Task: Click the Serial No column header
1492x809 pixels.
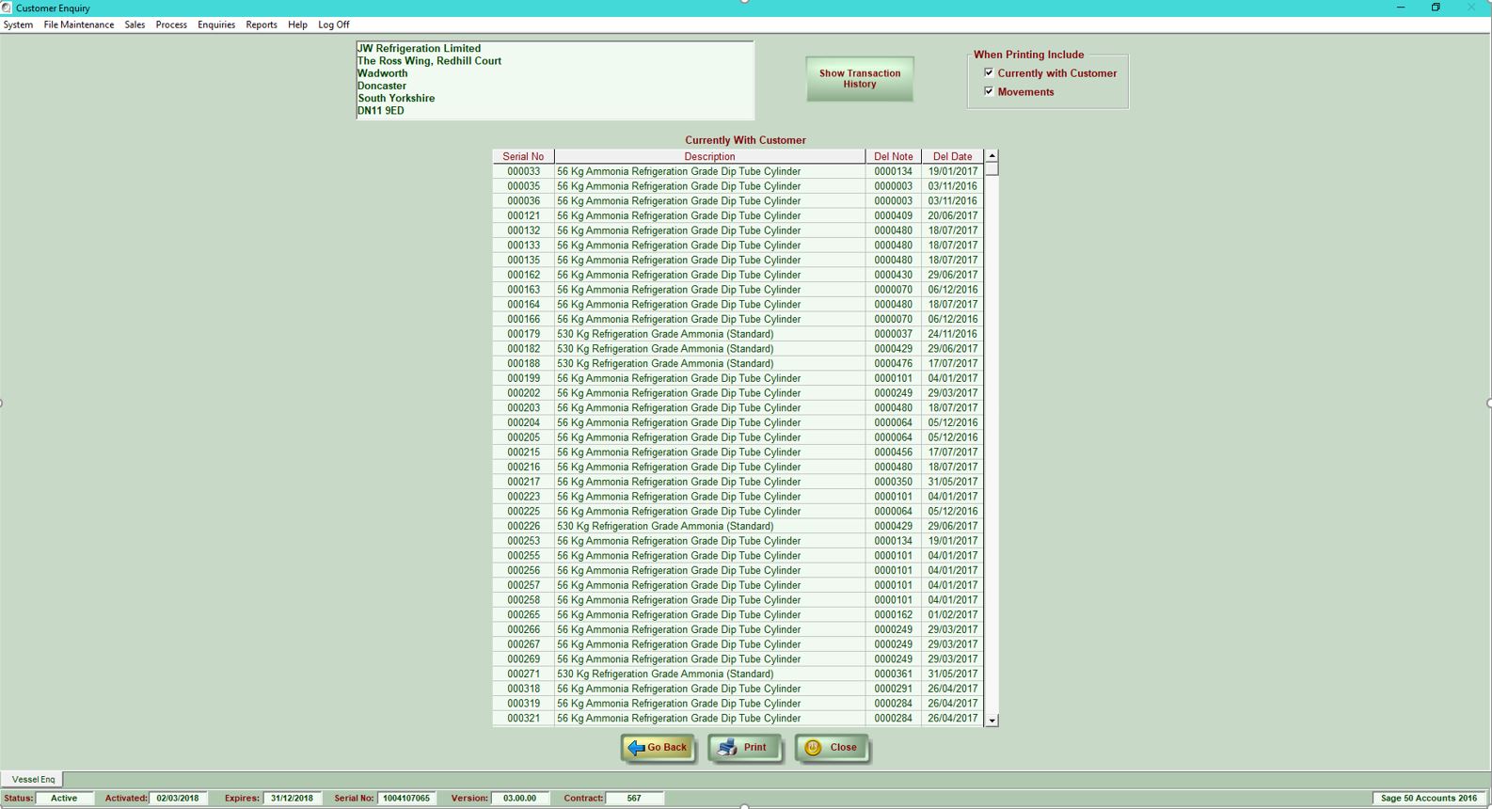Action: (x=523, y=156)
